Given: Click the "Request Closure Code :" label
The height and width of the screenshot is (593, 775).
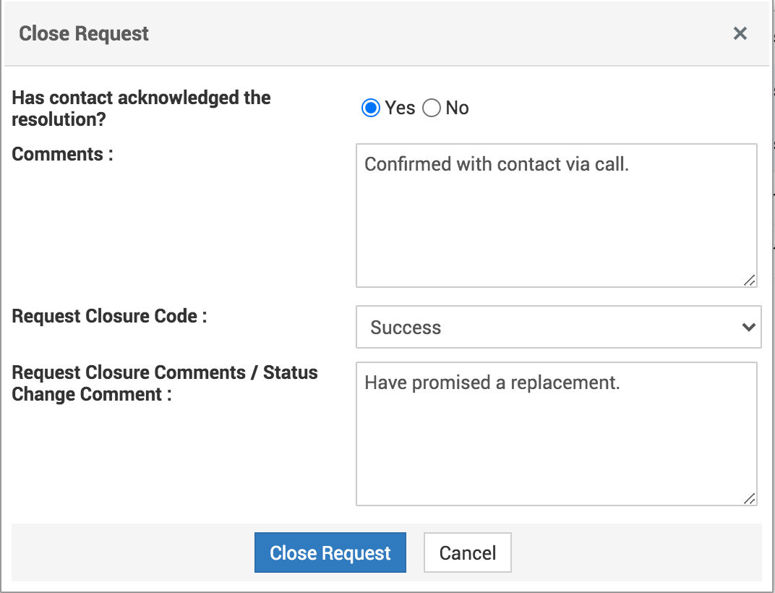Looking at the screenshot, I should point(109,316).
